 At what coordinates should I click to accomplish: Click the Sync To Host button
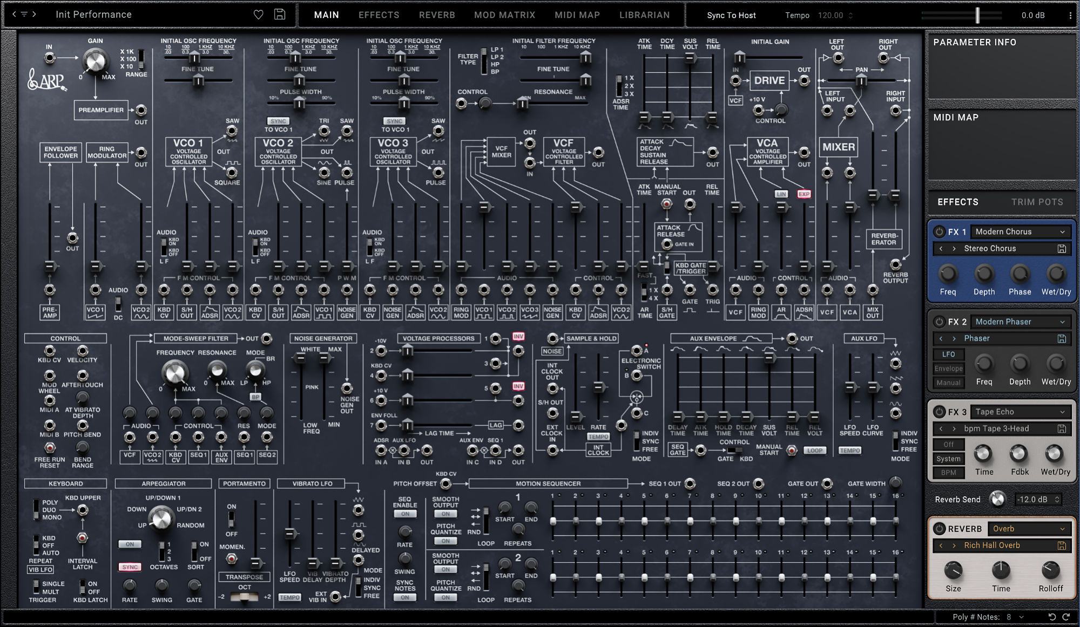pos(731,15)
